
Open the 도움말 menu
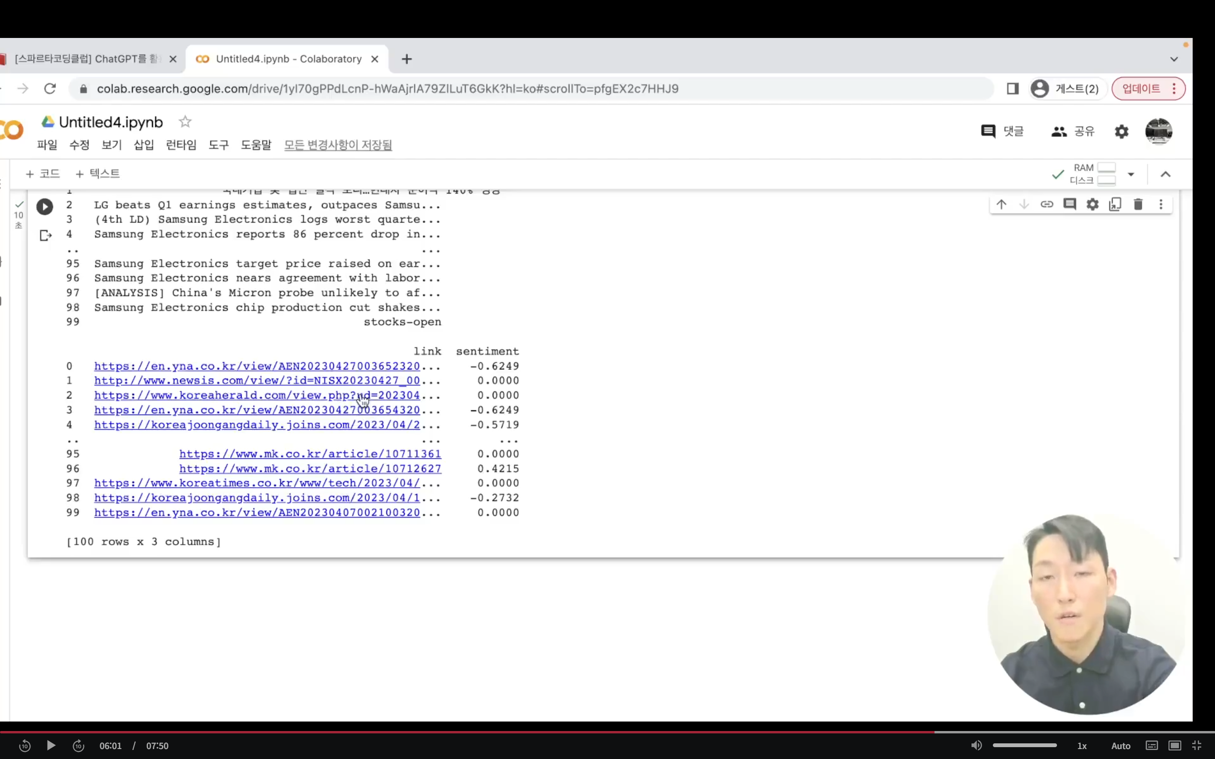click(256, 145)
